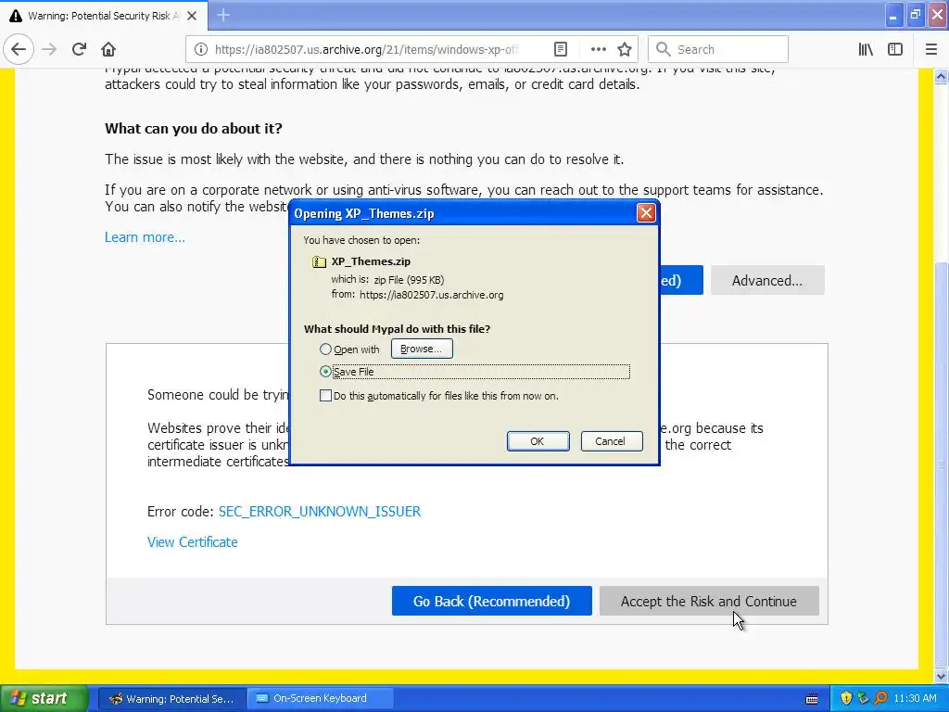Click Browse… in the download dialog
949x712 pixels.
coord(422,349)
